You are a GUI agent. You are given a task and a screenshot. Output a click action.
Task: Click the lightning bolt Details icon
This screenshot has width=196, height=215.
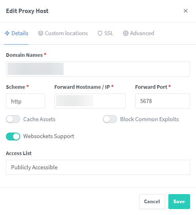[x=7, y=33]
